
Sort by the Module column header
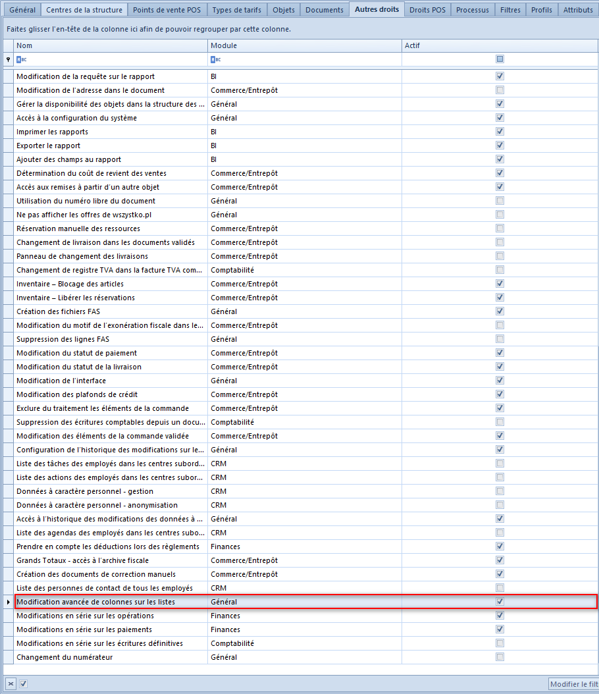(x=304, y=45)
